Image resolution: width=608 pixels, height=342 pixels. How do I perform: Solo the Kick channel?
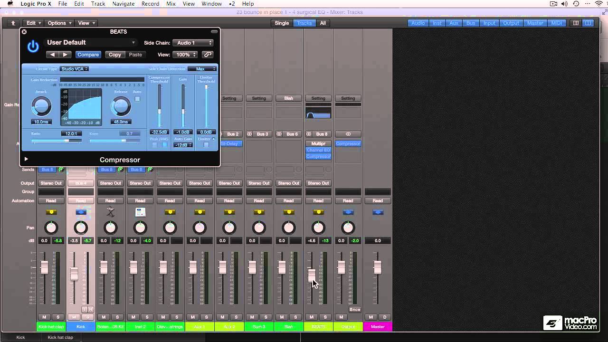coord(87,317)
